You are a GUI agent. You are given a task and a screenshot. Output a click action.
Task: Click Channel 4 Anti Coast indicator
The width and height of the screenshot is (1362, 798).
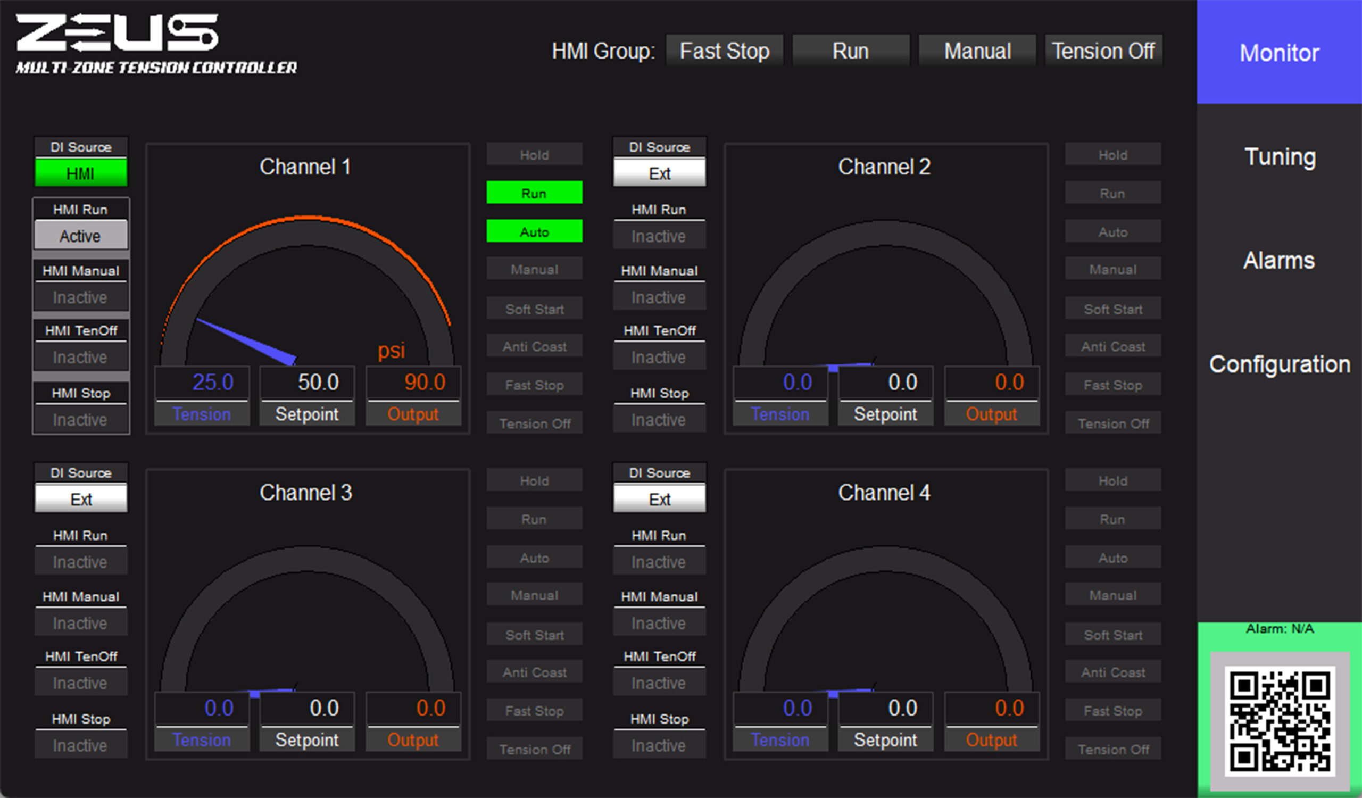point(1113,671)
